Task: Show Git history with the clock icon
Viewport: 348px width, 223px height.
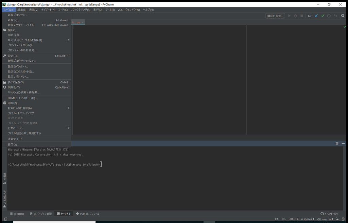Action: (329, 16)
